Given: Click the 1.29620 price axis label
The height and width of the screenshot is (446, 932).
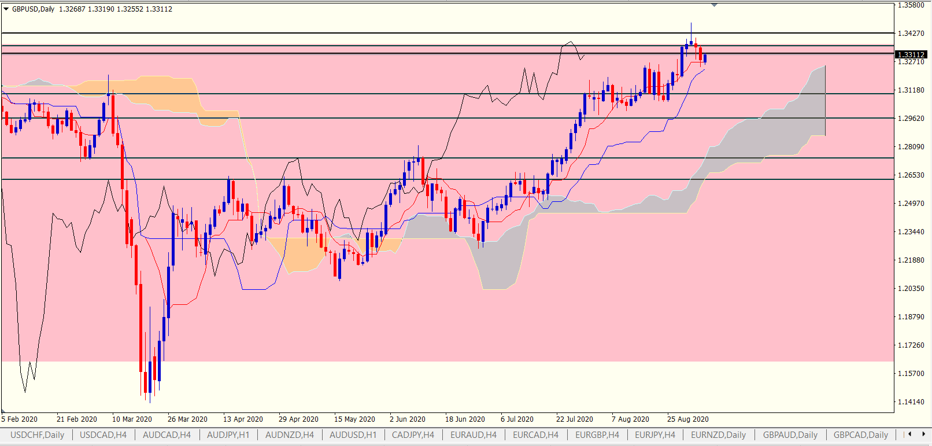Looking at the screenshot, I should (911, 119).
